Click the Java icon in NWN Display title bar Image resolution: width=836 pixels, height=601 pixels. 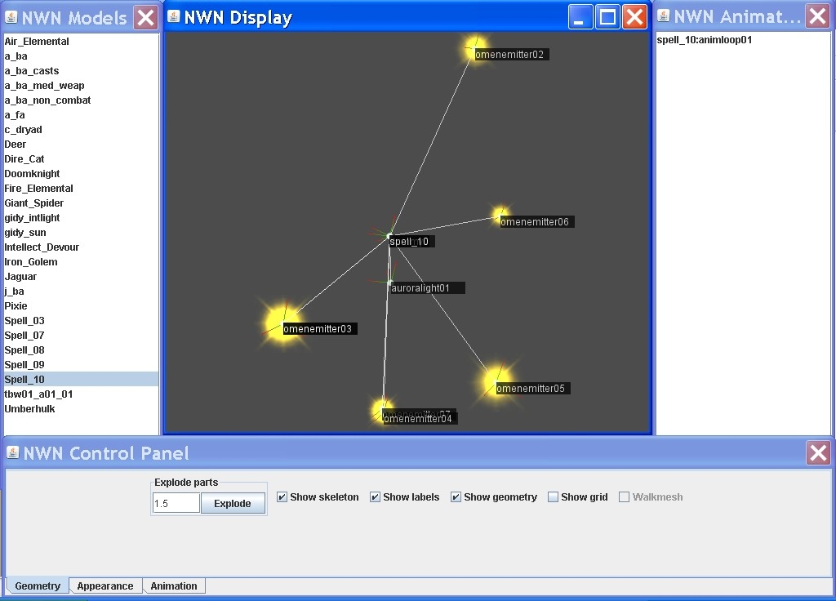click(x=174, y=17)
